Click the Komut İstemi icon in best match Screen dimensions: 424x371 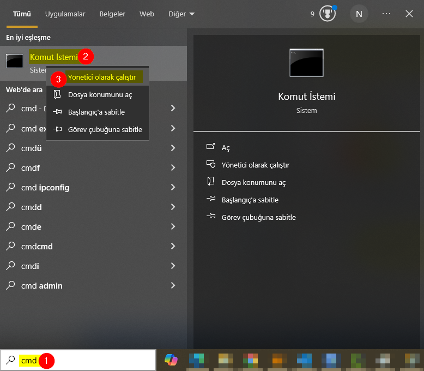coord(14,61)
